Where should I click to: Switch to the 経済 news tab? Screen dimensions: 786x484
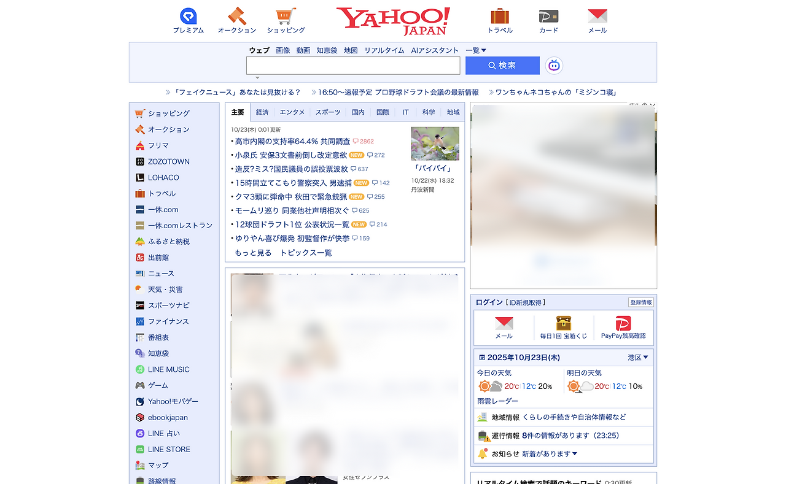pyautogui.click(x=262, y=112)
